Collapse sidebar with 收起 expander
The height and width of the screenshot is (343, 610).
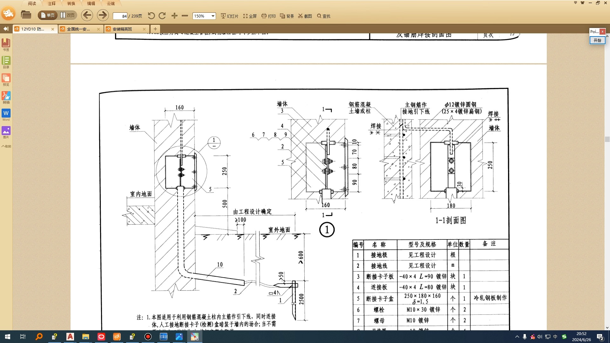tap(6, 146)
